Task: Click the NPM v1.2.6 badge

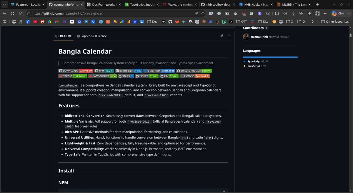Action: (104, 71)
